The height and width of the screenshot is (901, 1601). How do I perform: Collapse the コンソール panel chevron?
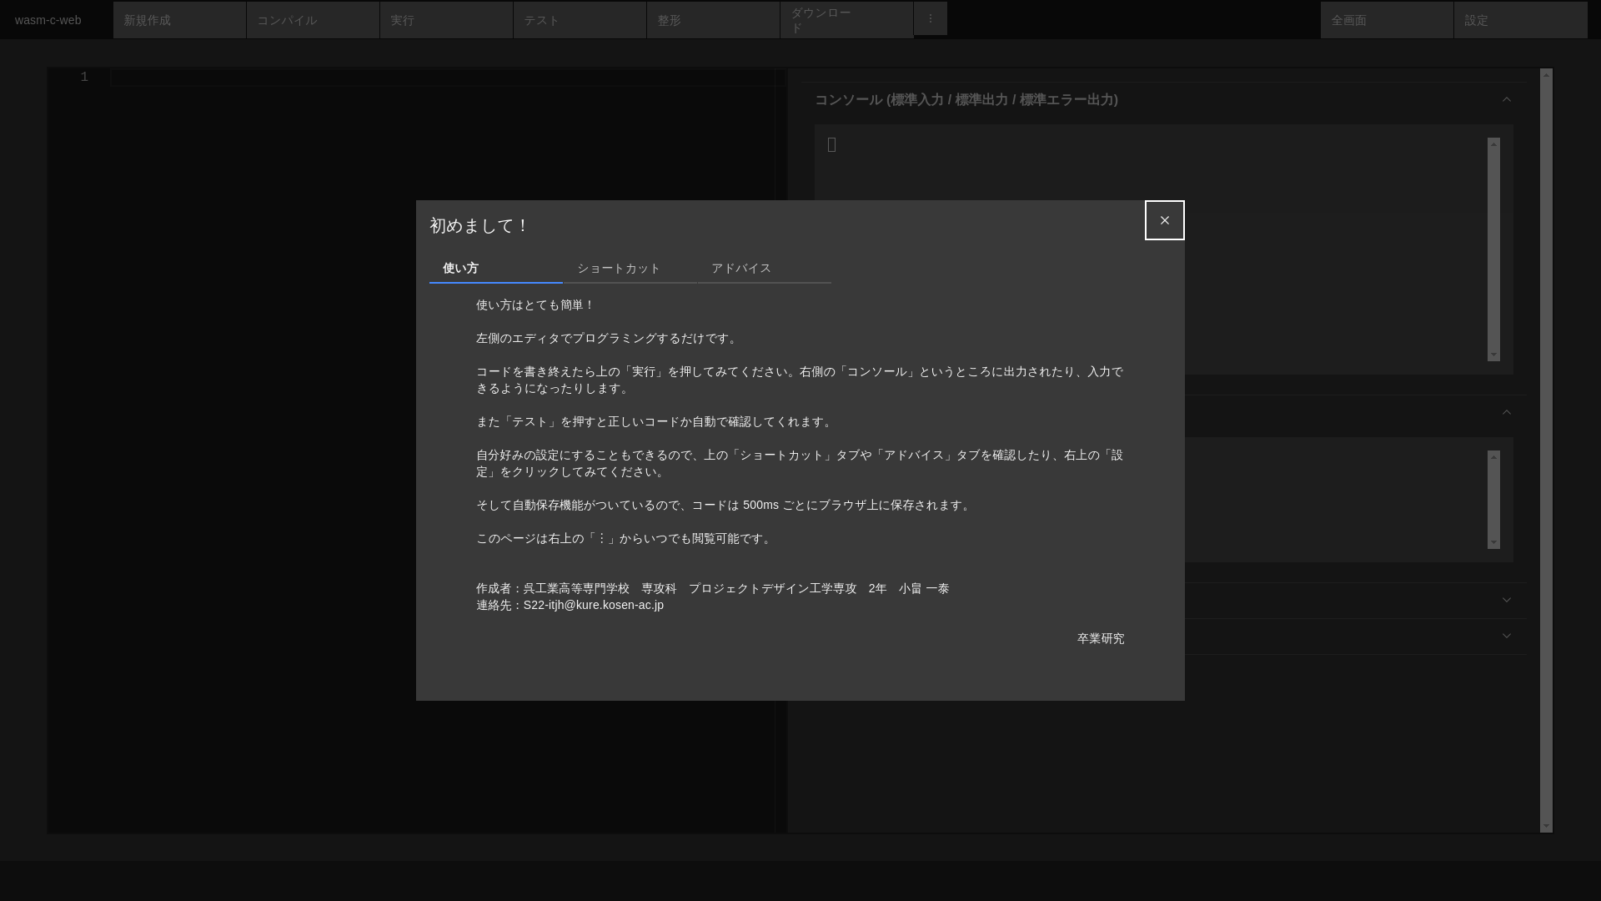click(1506, 100)
